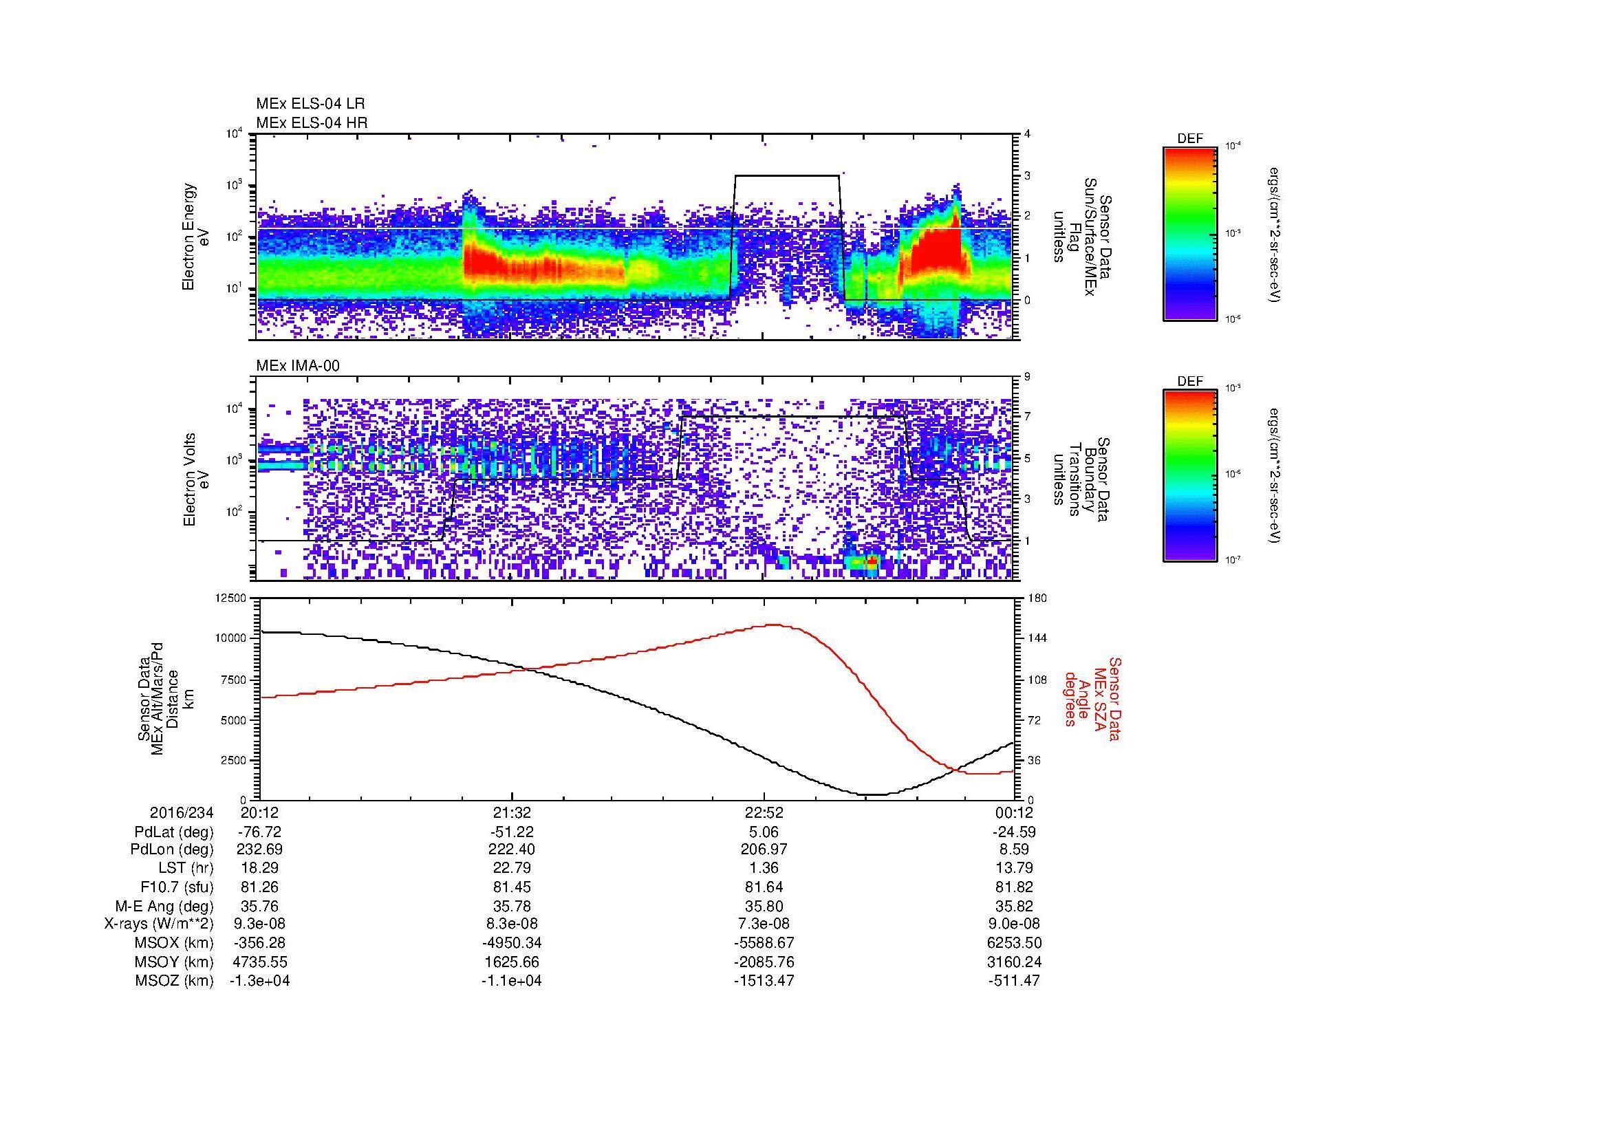
Task: Click the SZA axis tick '144'
Action: click(1037, 638)
